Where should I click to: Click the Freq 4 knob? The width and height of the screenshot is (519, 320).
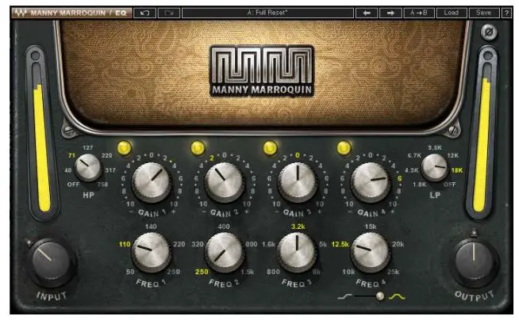371,253
